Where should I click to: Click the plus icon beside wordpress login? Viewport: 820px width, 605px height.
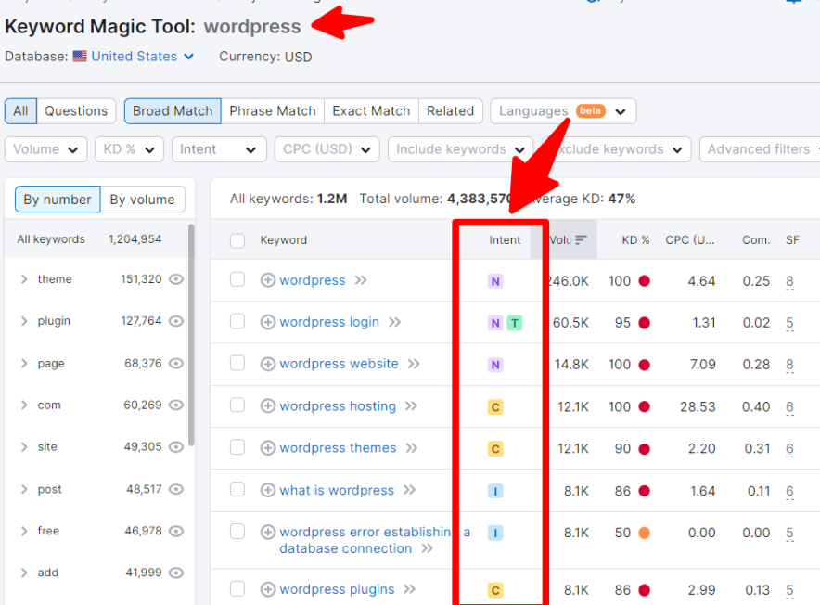pos(268,322)
